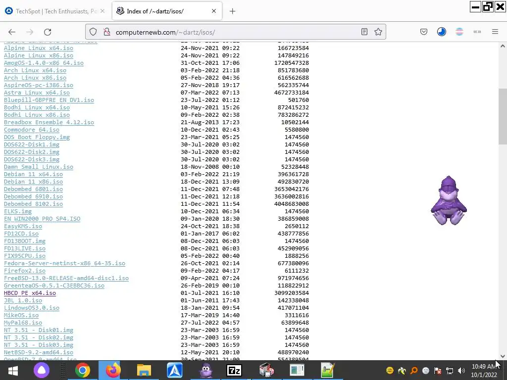The image size is (507, 380).
Task: Open the NetBSD-9.2-amd64.iso link
Action: 39,353
